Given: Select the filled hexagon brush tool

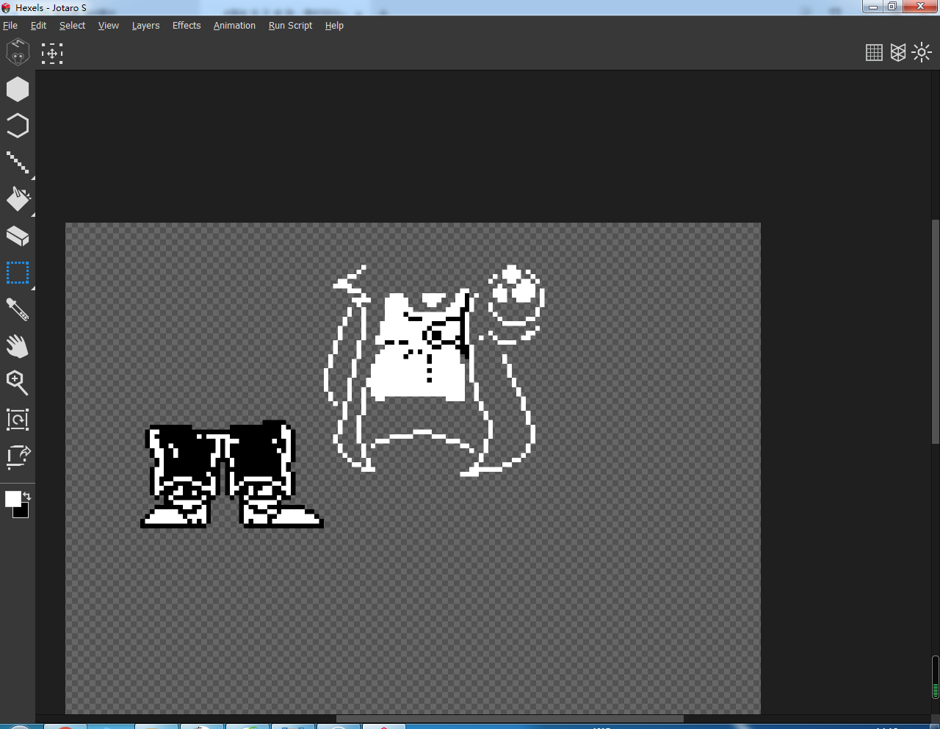Looking at the screenshot, I should 18,89.
